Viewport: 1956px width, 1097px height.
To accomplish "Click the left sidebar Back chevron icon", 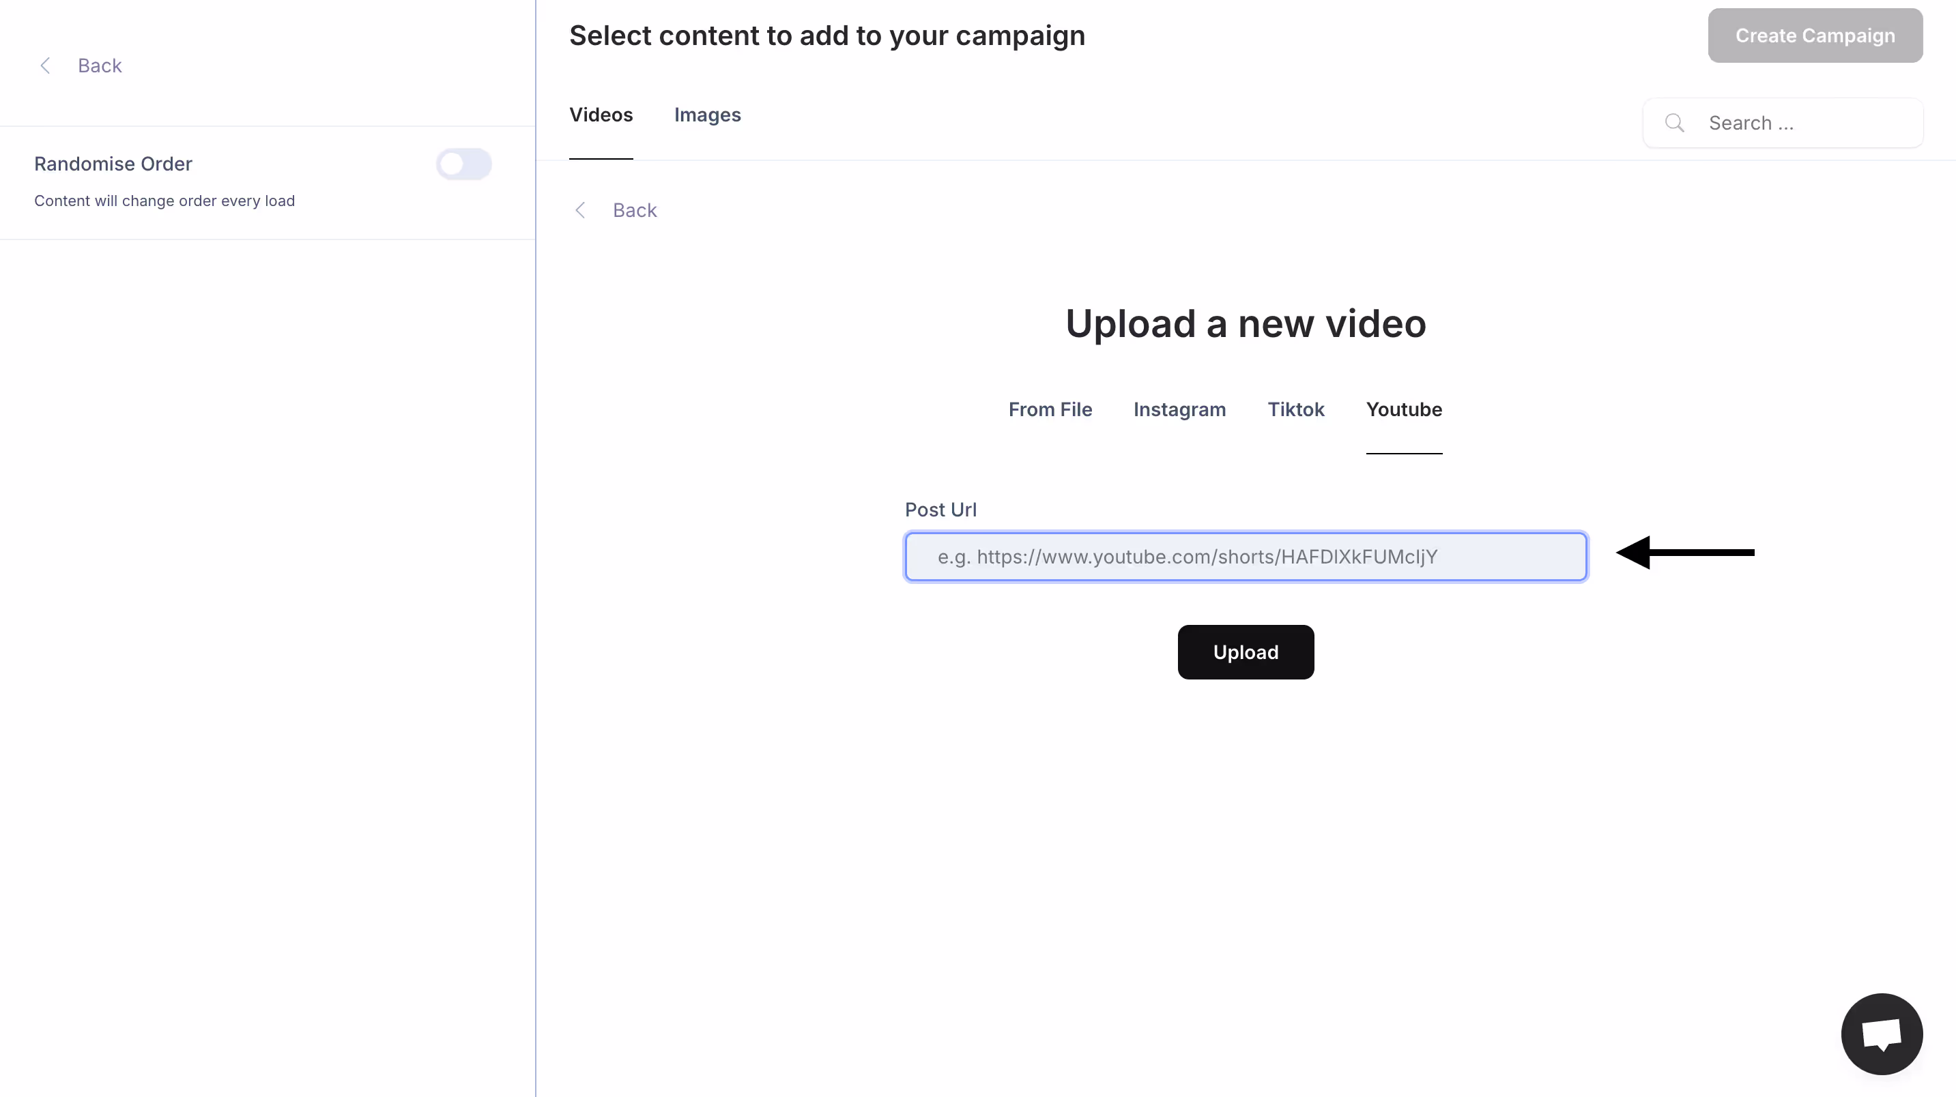I will point(45,65).
